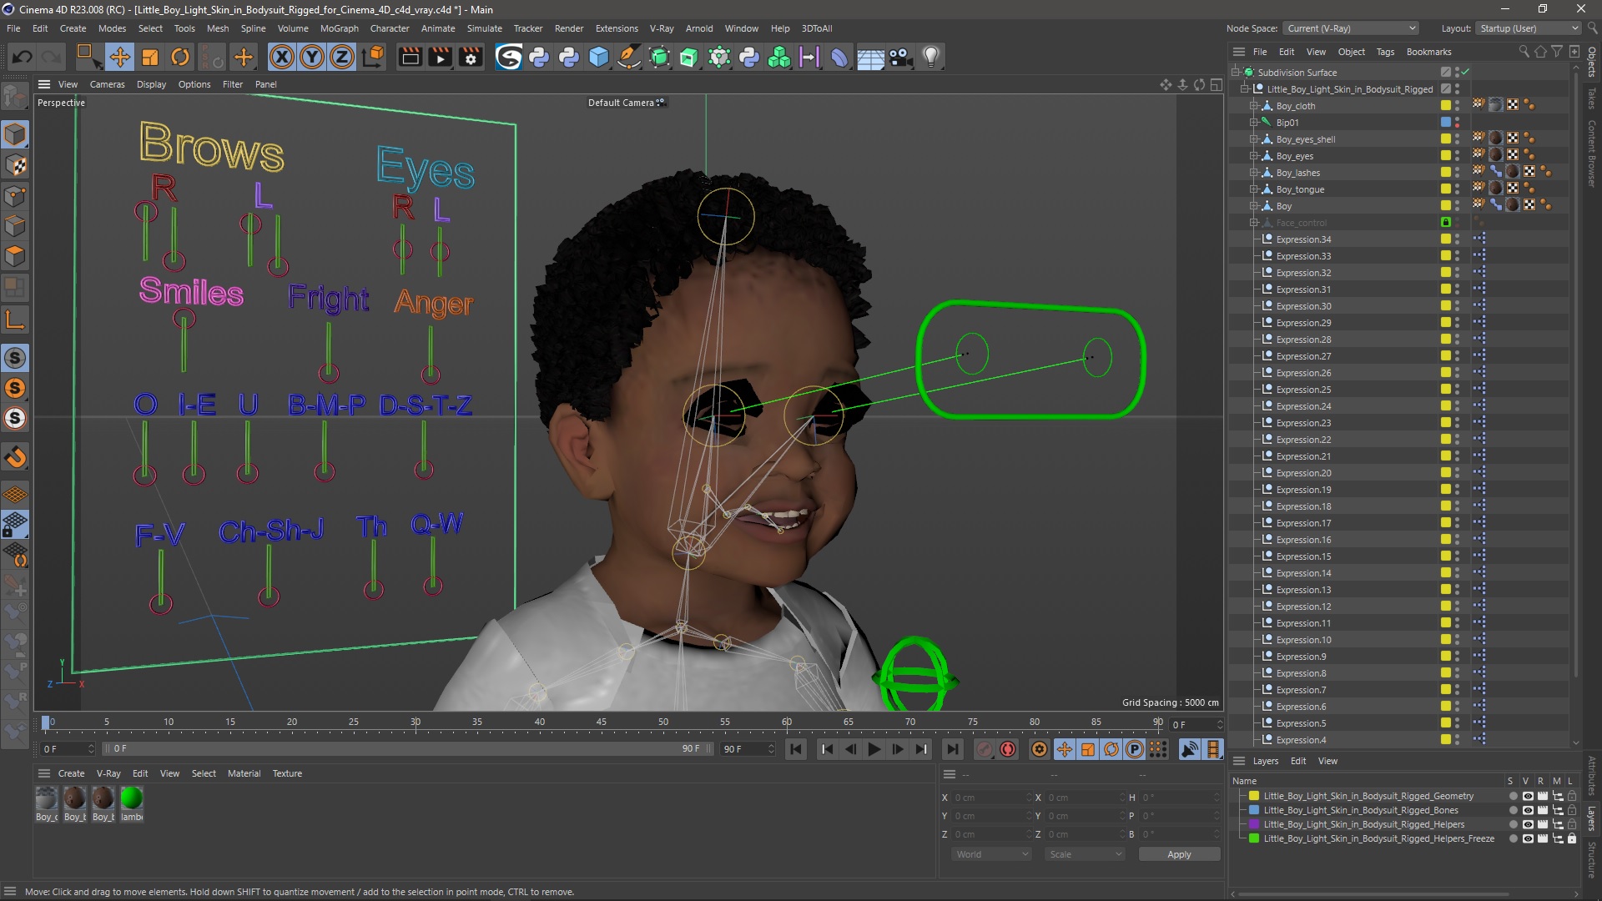Click the X position input field
The image size is (1602, 901).
point(991,798)
